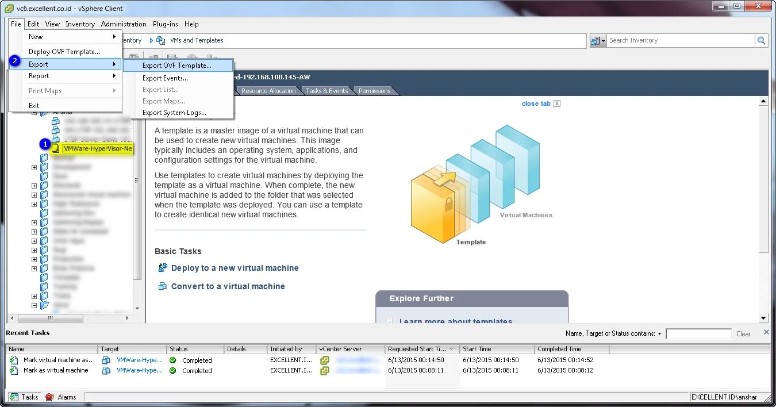
Task: Click inventory tree horizontal scrollbar right arrow
Action: pos(128,318)
